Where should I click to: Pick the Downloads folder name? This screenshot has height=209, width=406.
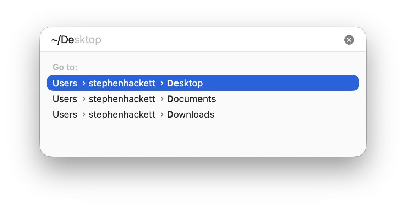(x=191, y=114)
